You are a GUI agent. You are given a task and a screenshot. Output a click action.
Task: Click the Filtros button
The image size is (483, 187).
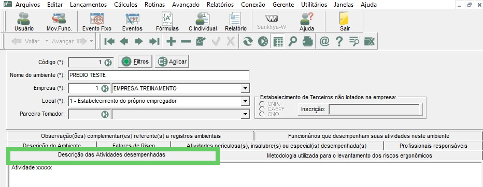135,61
